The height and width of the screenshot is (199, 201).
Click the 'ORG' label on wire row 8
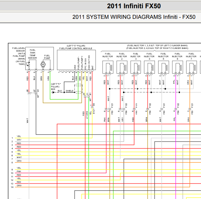pos(19,161)
